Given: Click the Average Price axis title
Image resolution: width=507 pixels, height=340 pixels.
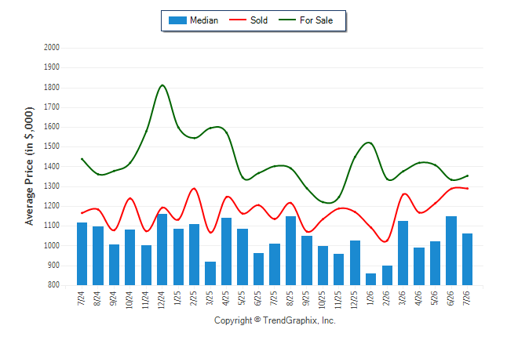Looking at the screenshot, I should point(29,166).
